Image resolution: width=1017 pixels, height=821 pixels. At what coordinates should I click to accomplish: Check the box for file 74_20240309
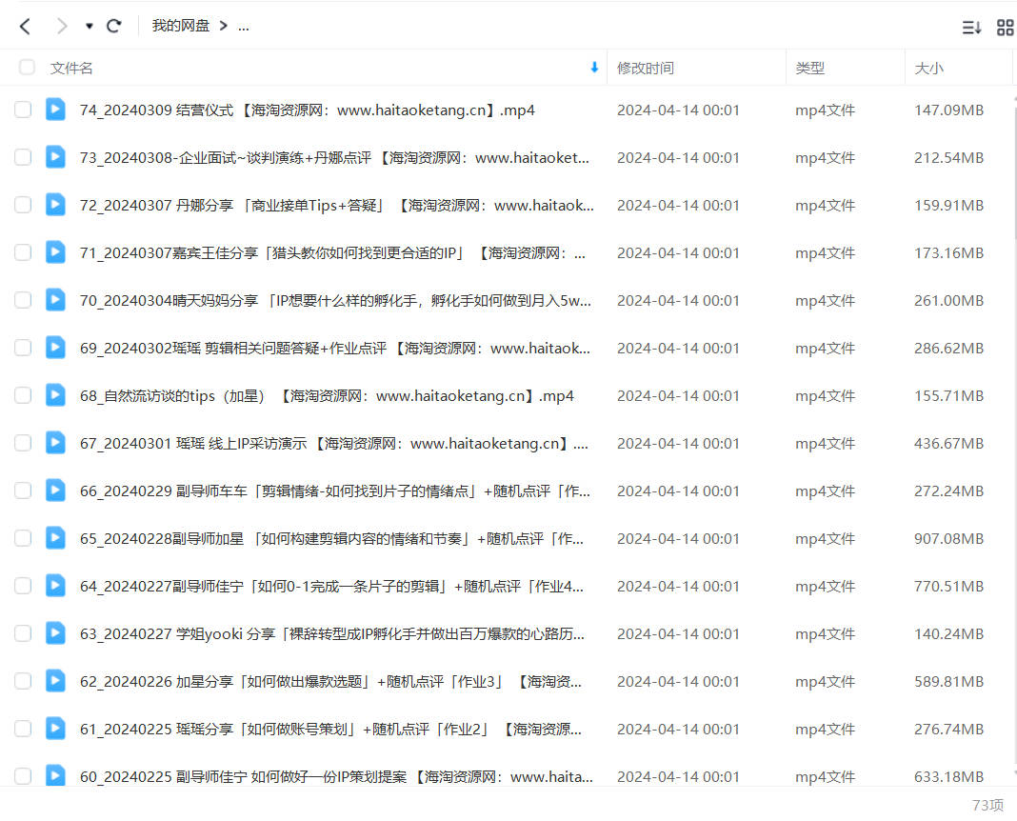pyautogui.click(x=23, y=110)
